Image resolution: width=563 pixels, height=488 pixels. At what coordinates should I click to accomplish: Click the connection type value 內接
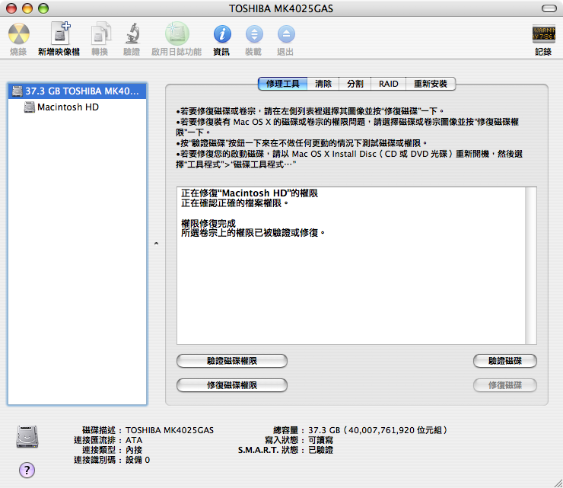click(134, 450)
